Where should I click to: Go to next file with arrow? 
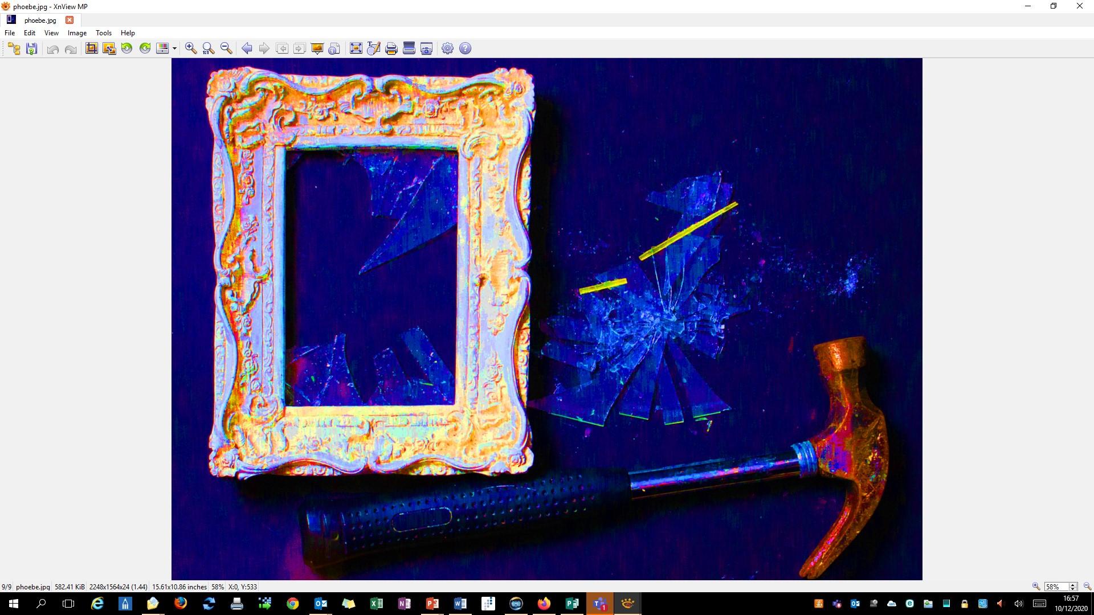point(264,48)
